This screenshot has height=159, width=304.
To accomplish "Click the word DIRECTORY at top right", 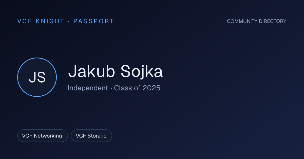I will tap(271, 21).
